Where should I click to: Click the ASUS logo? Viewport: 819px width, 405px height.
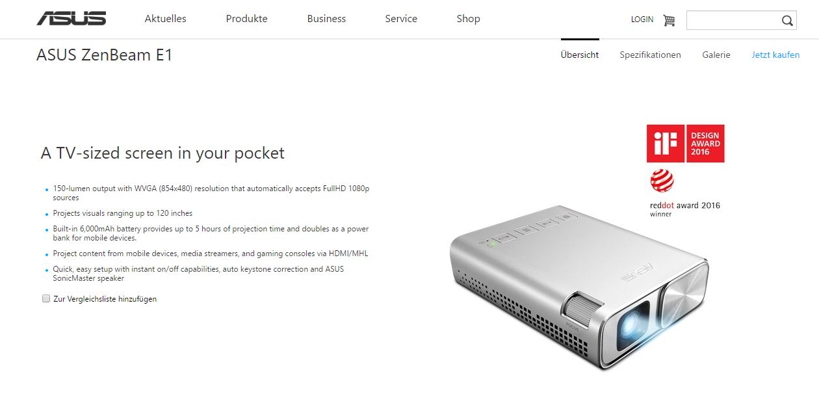click(x=71, y=19)
